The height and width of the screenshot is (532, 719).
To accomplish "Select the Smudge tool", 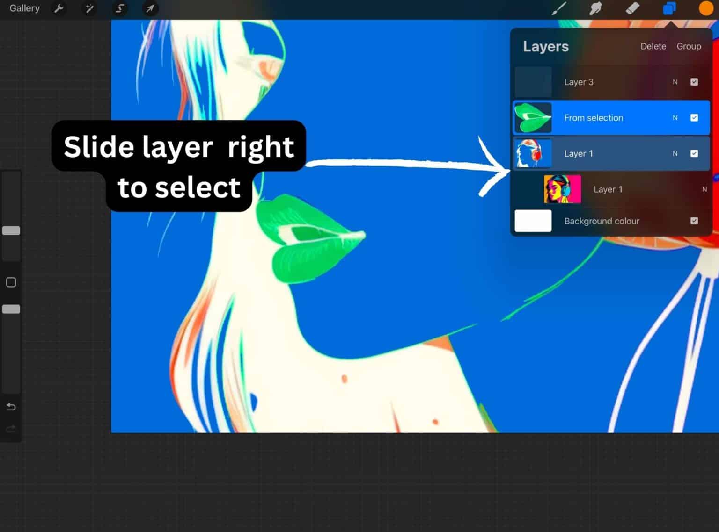I will pos(595,8).
